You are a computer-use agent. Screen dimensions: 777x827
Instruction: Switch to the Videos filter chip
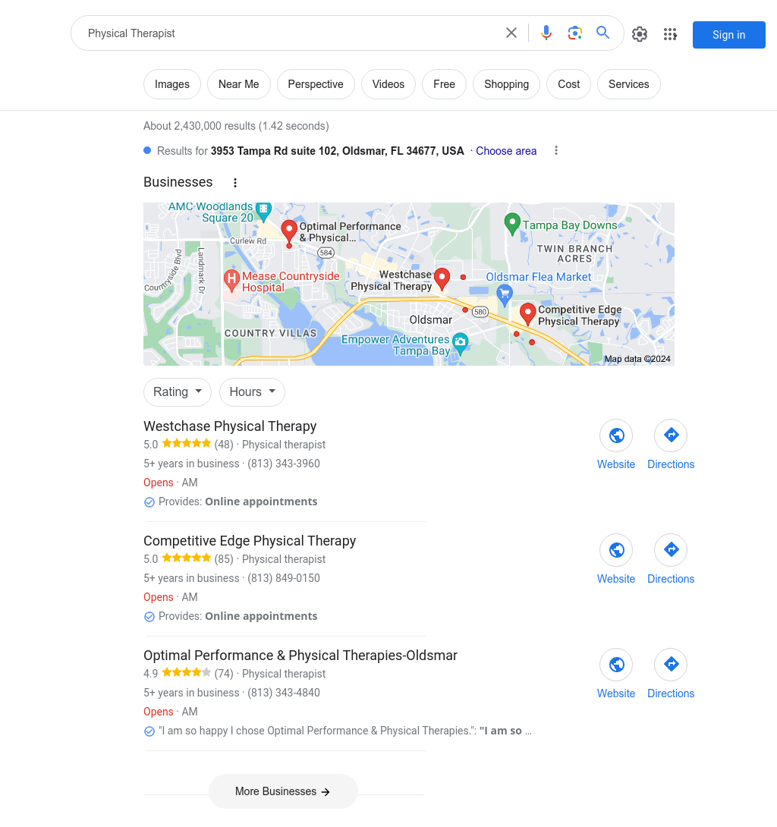pyautogui.click(x=388, y=84)
